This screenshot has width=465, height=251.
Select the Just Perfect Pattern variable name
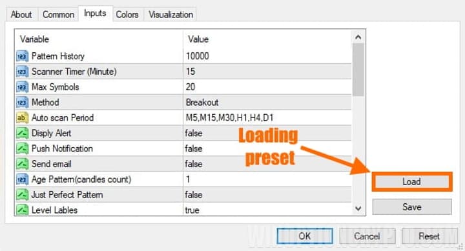tap(67, 195)
